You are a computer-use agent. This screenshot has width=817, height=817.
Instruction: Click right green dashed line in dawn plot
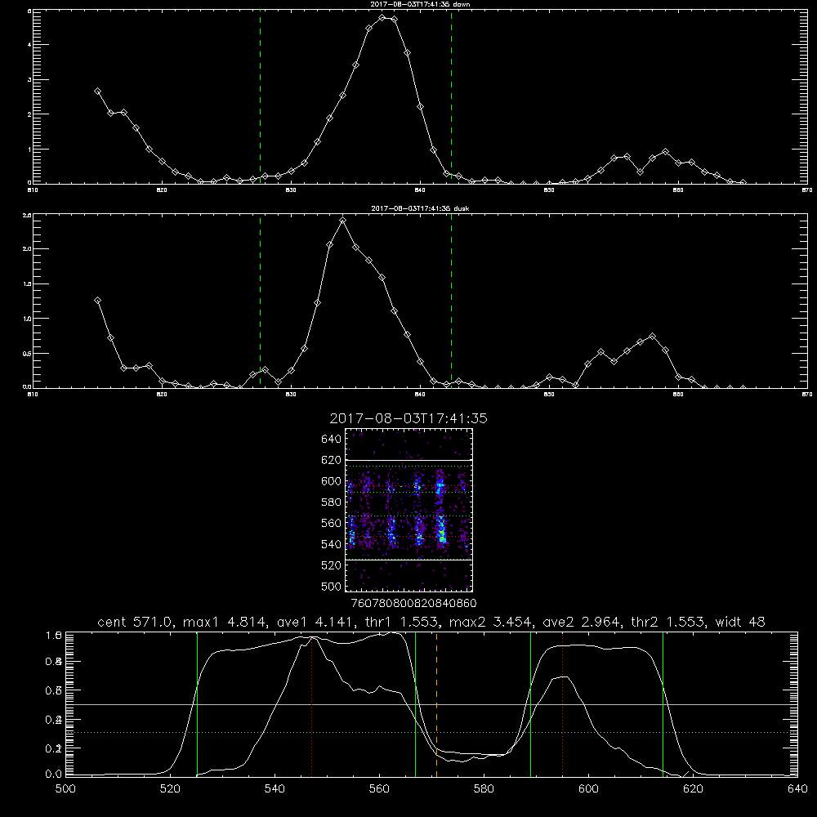click(451, 97)
